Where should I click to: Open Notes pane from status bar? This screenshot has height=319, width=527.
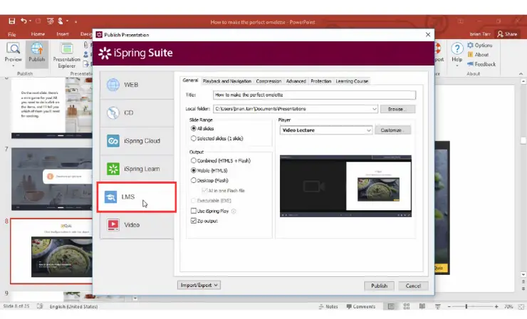click(x=328, y=307)
